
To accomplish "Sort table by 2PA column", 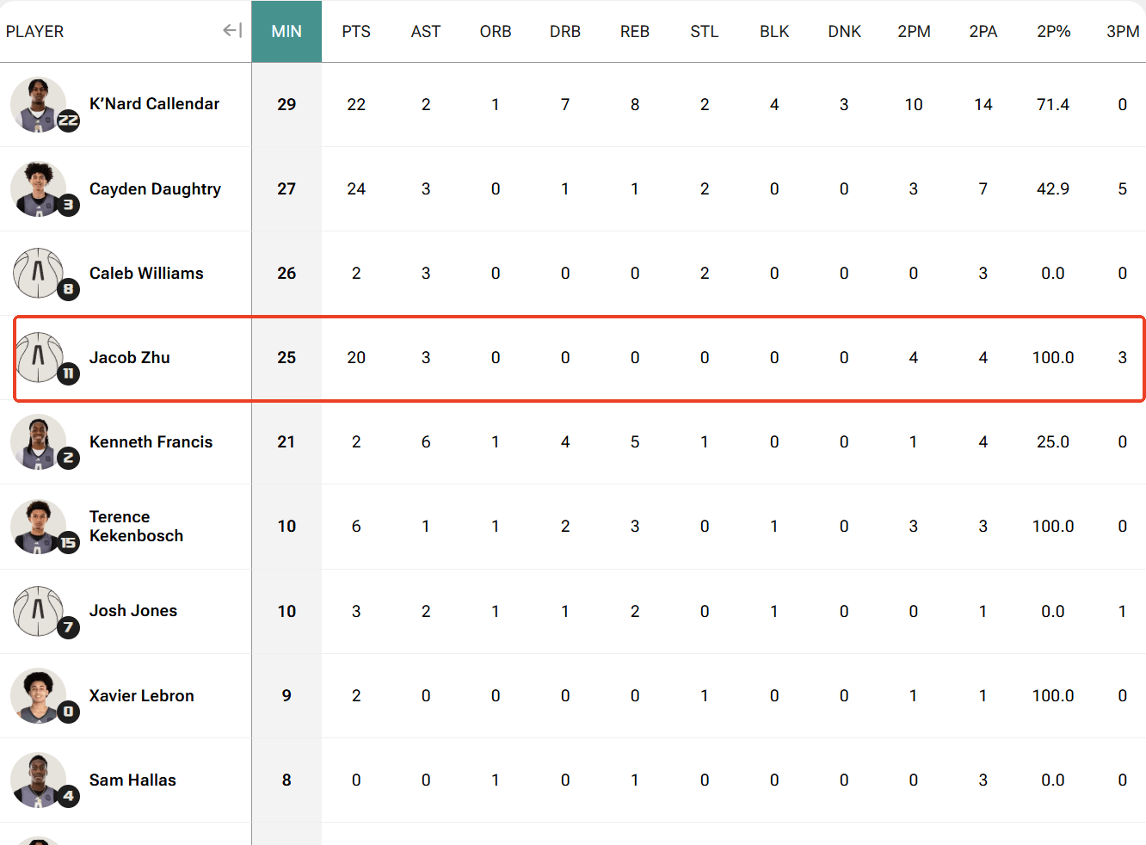I will (x=983, y=31).
